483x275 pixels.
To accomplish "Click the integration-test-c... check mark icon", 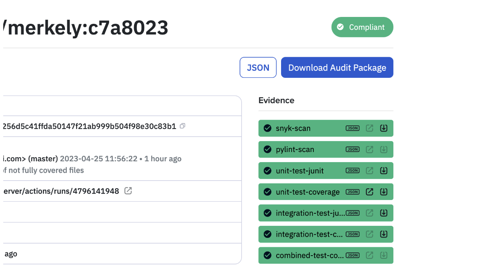I will coord(267,234).
